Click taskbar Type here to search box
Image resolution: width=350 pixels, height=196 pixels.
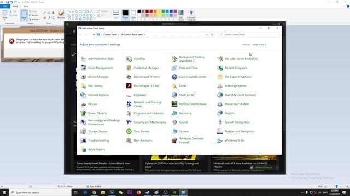(x=40, y=192)
